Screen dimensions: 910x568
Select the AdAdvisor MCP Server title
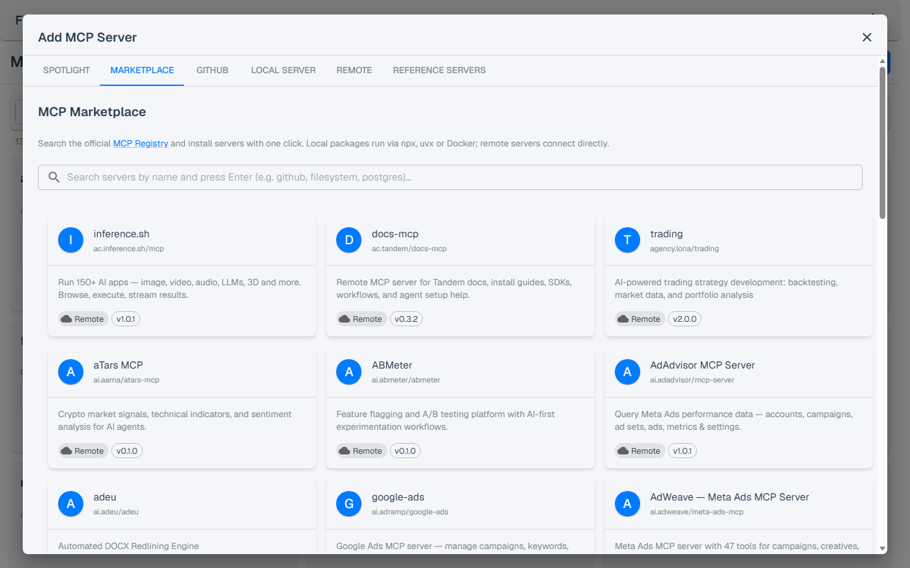(x=703, y=365)
